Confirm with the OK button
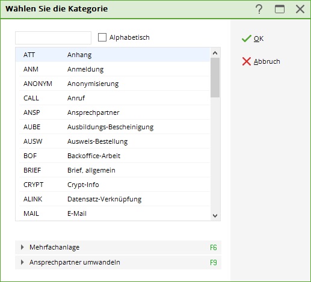The width and height of the screenshot is (311, 282). 253,38
